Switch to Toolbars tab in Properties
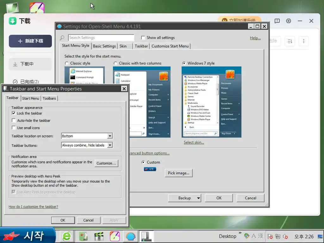This screenshot has width=324, height=243. tap(49, 98)
